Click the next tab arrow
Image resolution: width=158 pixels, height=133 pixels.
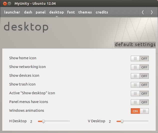pos(152,12)
